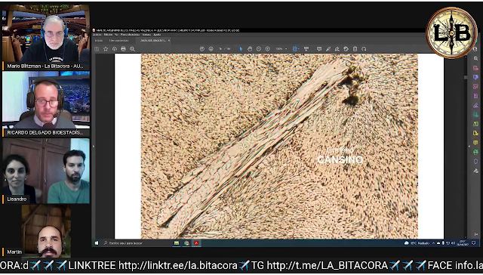Click the Windows Start button
The height and width of the screenshot is (275, 483).
tap(97, 243)
